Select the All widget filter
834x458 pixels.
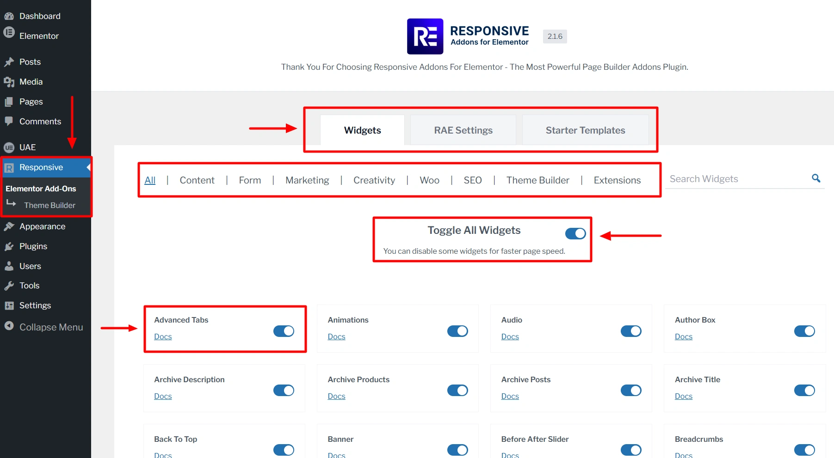pyautogui.click(x=150, y=180)
